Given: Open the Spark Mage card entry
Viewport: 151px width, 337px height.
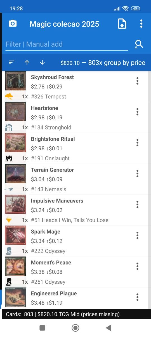Looking at the screenshot, I should coord(75,241).
